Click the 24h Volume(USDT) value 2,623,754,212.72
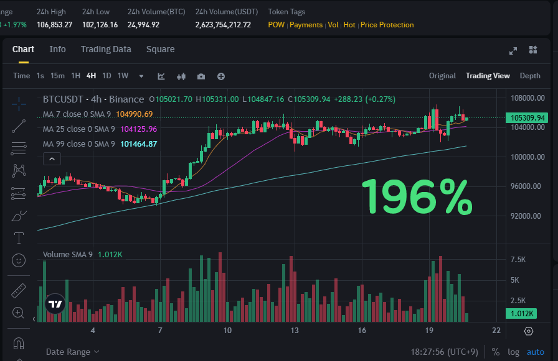 pyautogui.click(x=223, y=25)
